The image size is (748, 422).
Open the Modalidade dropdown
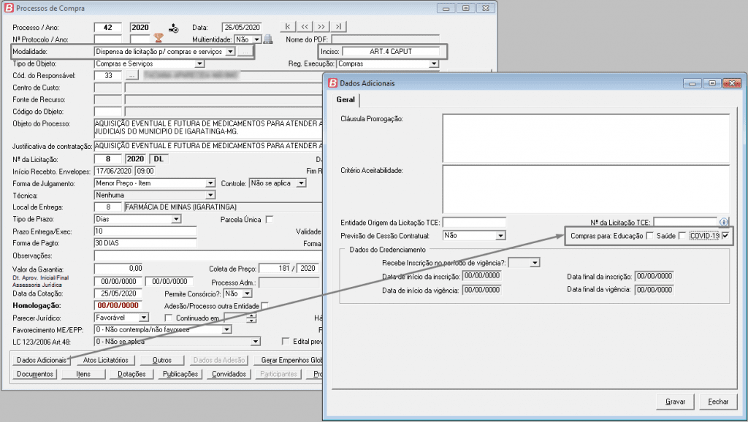(x=230, y=52)
